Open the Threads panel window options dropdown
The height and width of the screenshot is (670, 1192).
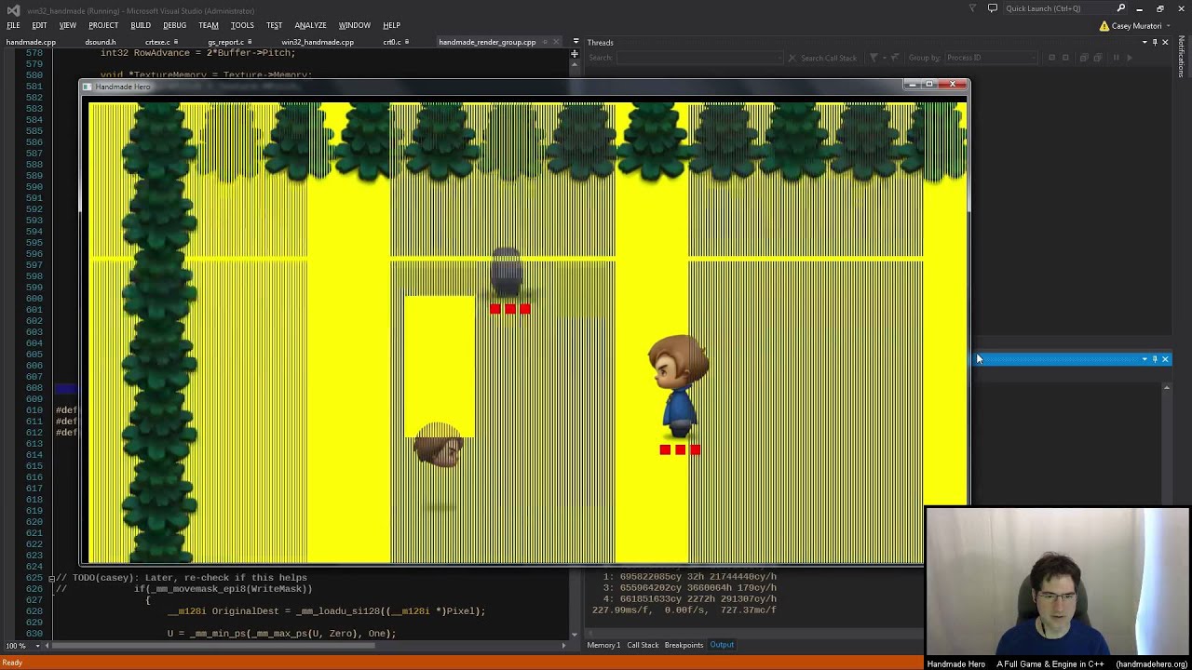pos(1145,43)
